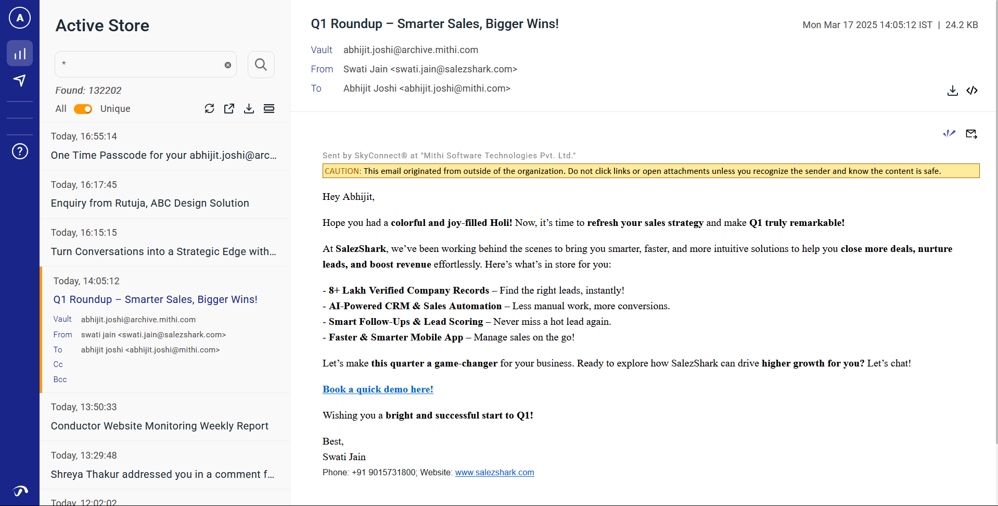This screenshot has height=506, width=998.
Task: Change the list view density icon
Action: pos(269,108)
